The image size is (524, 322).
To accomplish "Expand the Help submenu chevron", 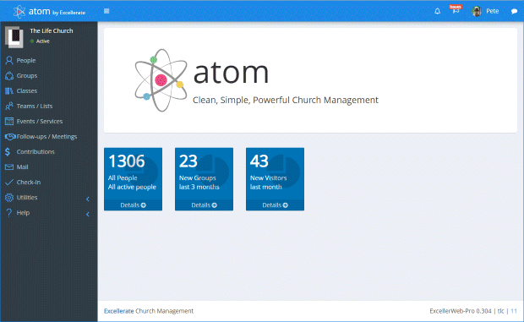I will pyautogui.click(x=88, y=214).
